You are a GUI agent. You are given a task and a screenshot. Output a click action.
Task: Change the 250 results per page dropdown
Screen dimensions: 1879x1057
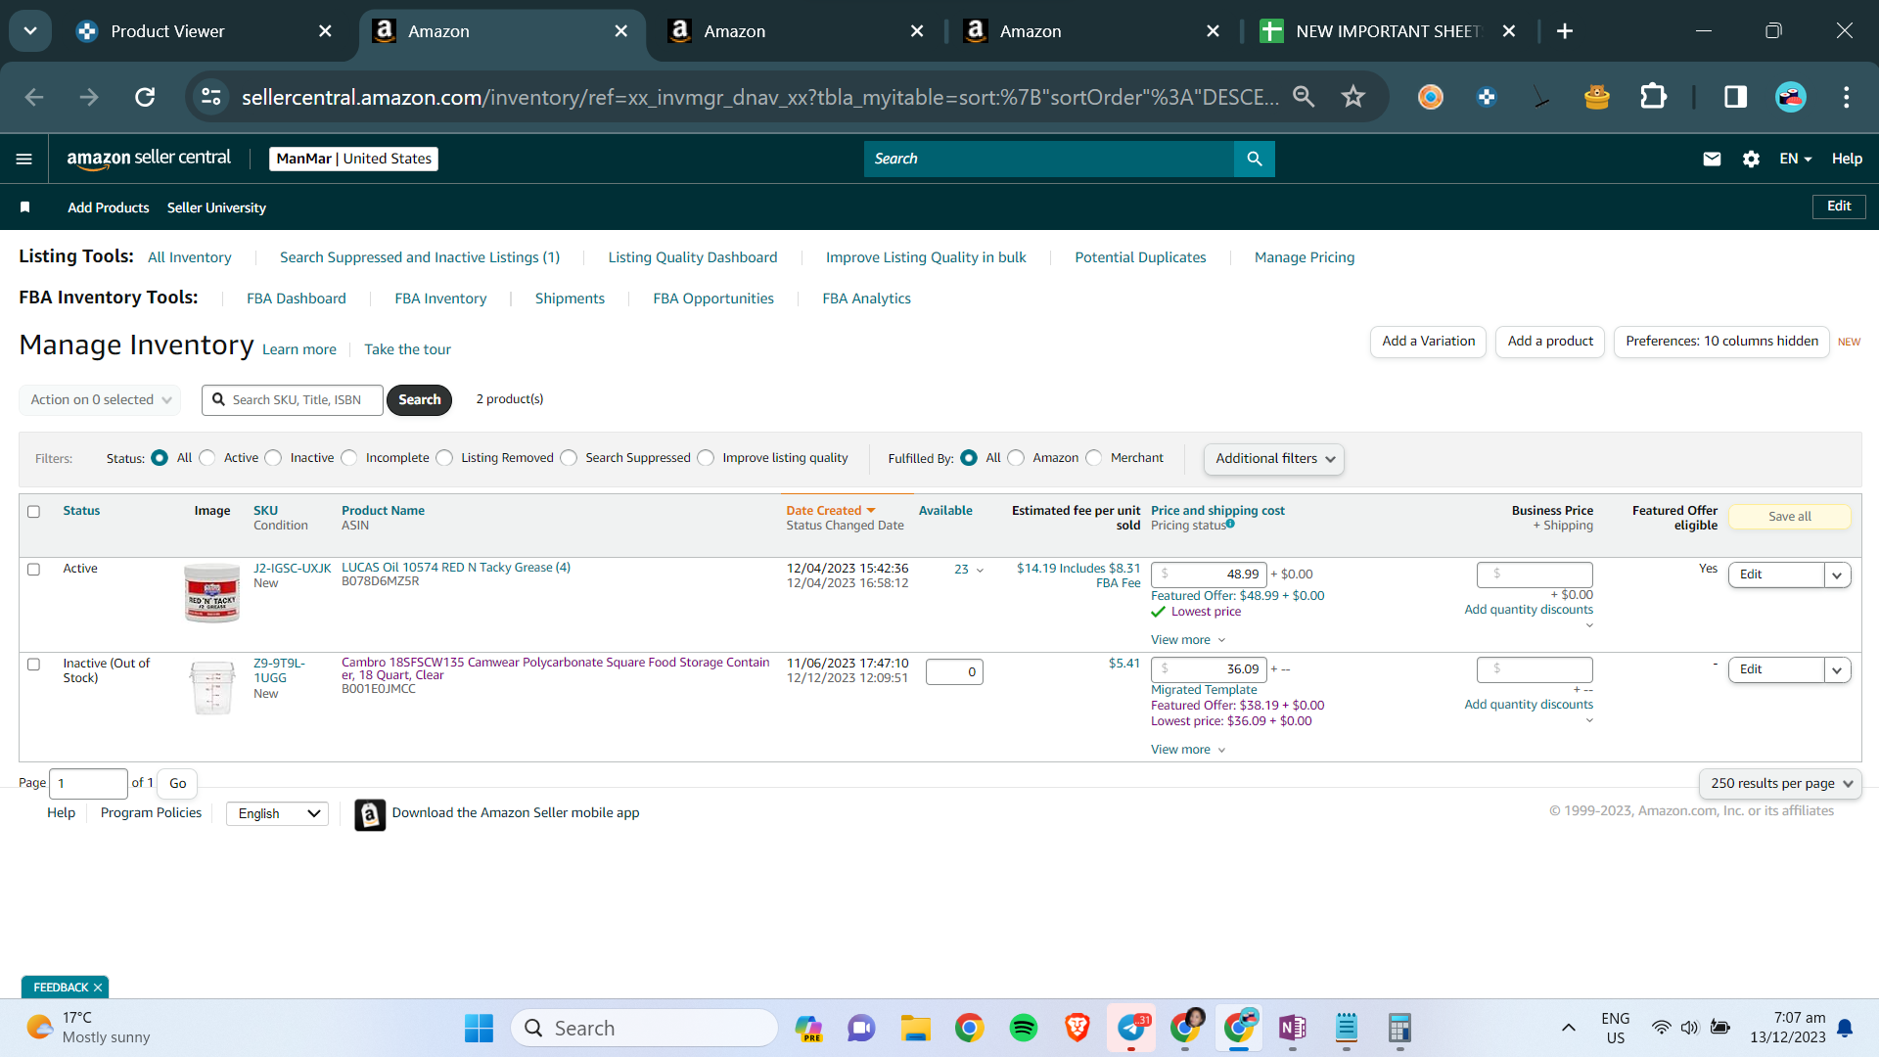click(x=1781, y=783)
